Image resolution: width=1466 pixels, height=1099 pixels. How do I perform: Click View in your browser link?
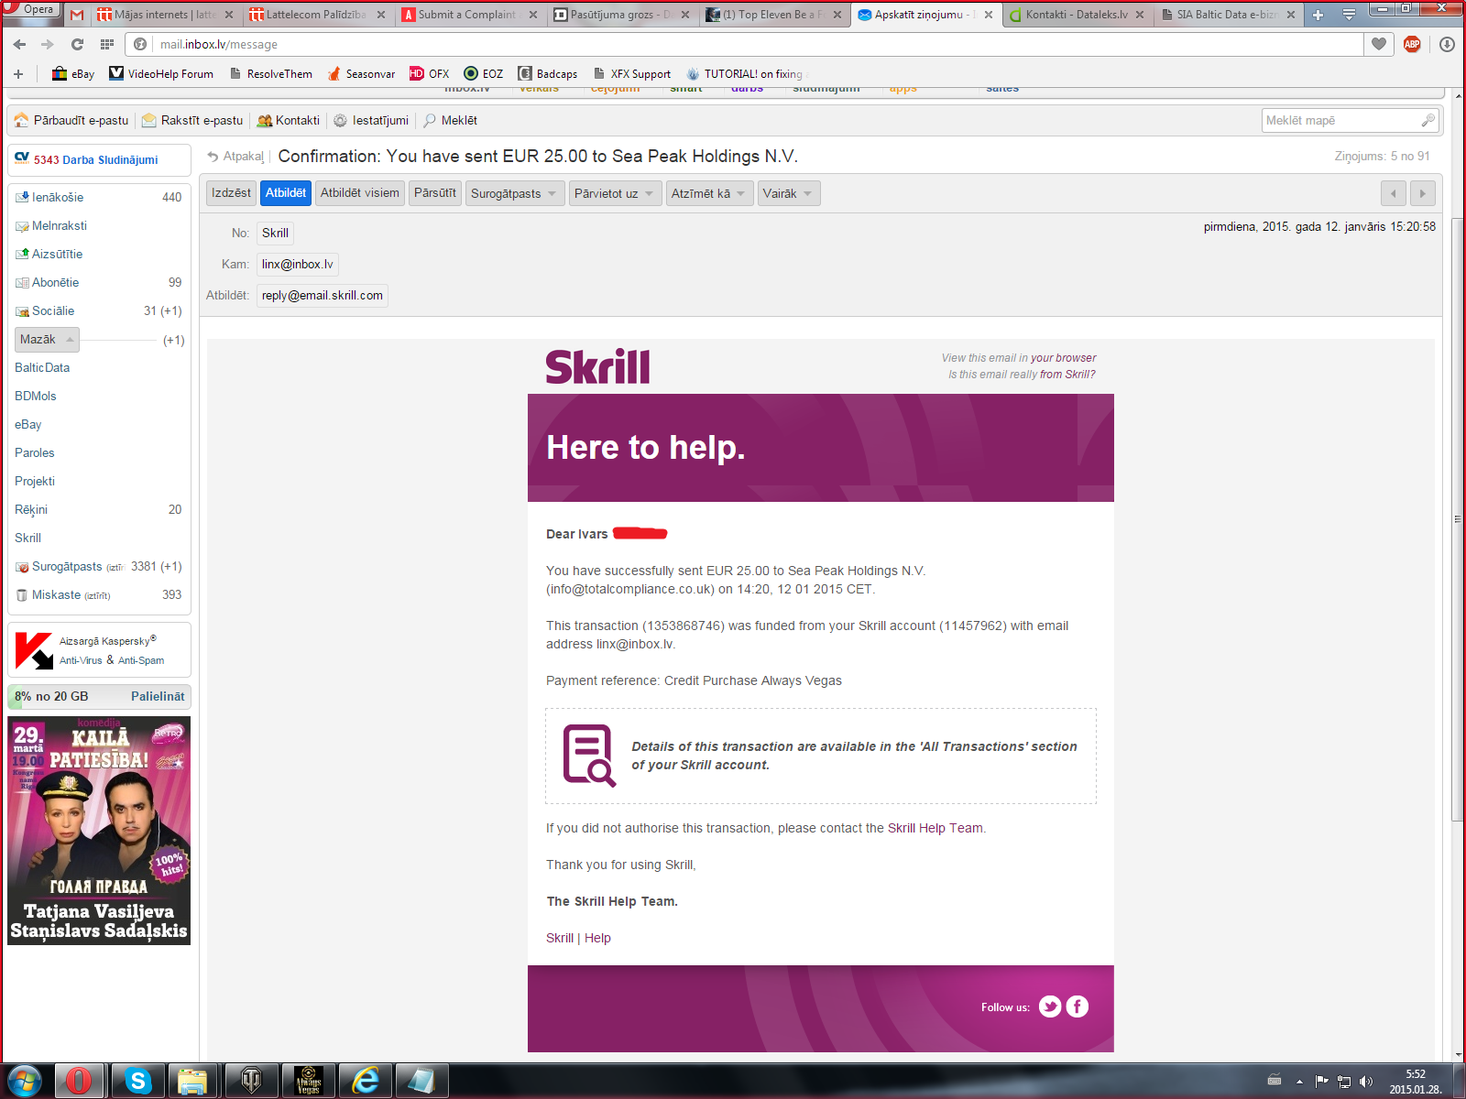click(x=1063, y=358)
